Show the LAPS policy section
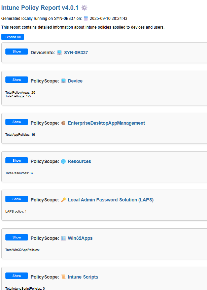The image size is (207, 290). point(16,199)
